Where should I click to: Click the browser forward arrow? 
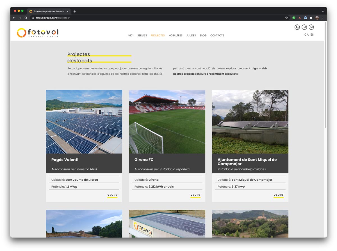pos(20,18)
